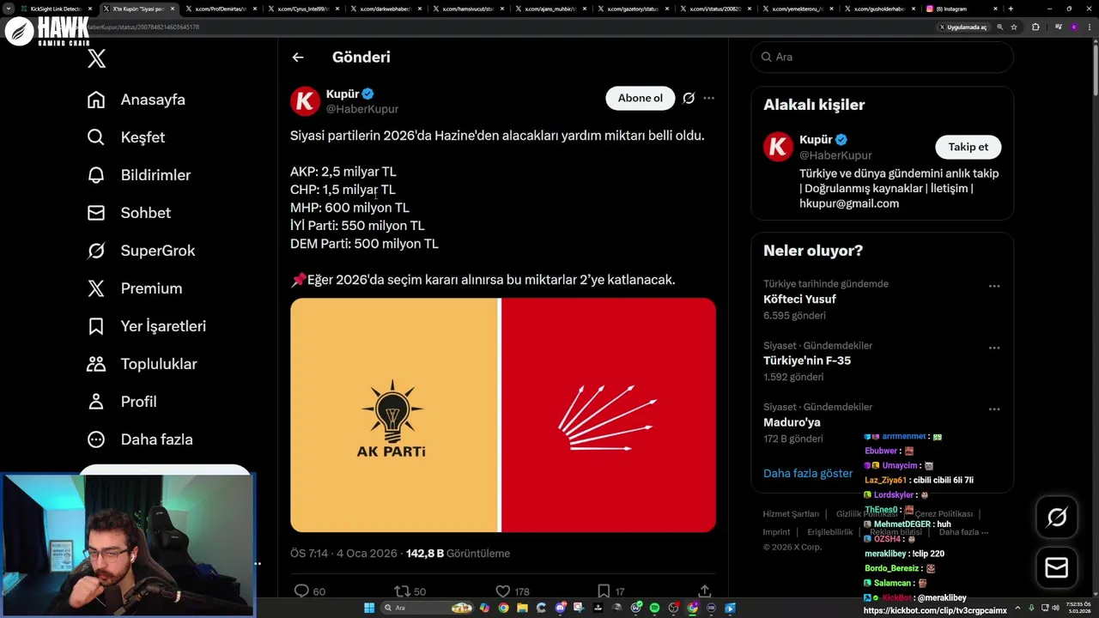Open Imprint footer link
Screen dimensions: 1099x618
pyautogui.click(x=776, y=532)
